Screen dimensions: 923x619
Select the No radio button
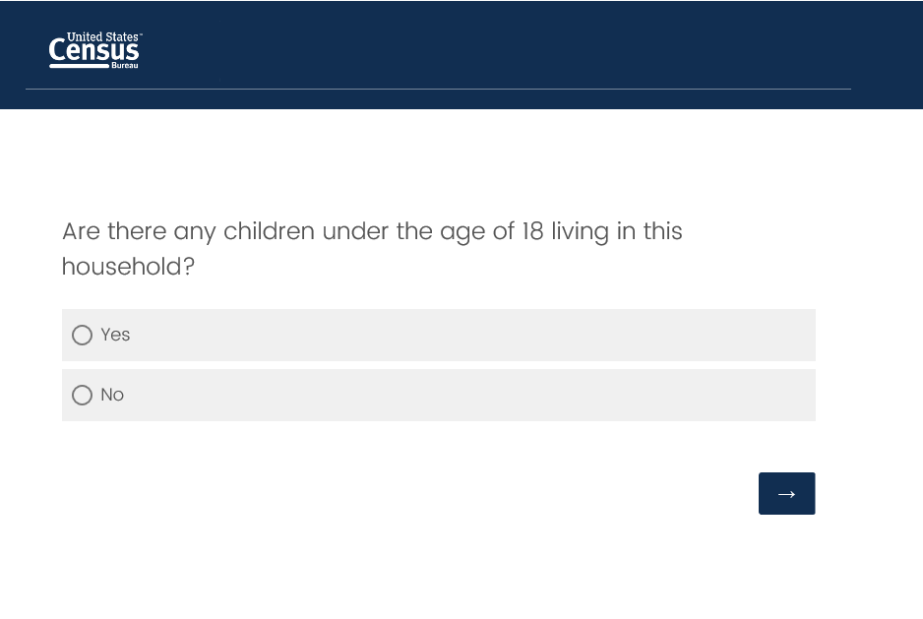(83, 396)
